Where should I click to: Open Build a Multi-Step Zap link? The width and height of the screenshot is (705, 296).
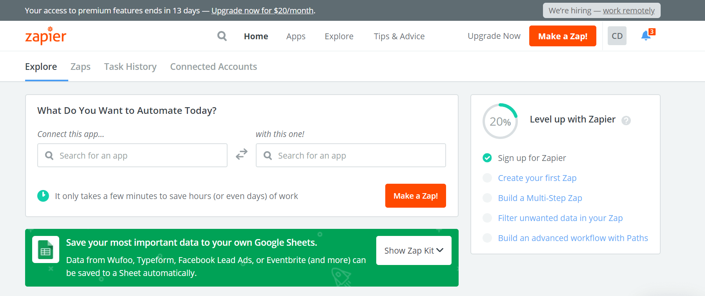pyautogui.click(x=540, y=198)
